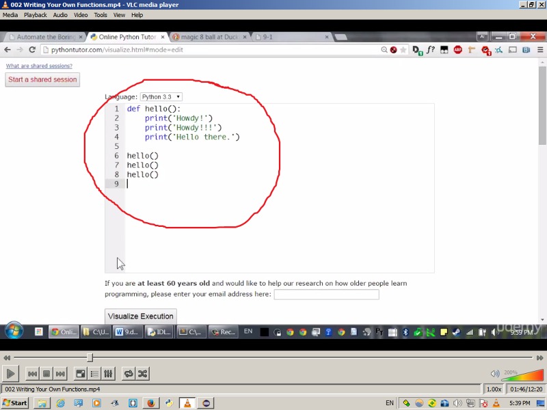
Task: Skip to the next media track
Action: 61,374
